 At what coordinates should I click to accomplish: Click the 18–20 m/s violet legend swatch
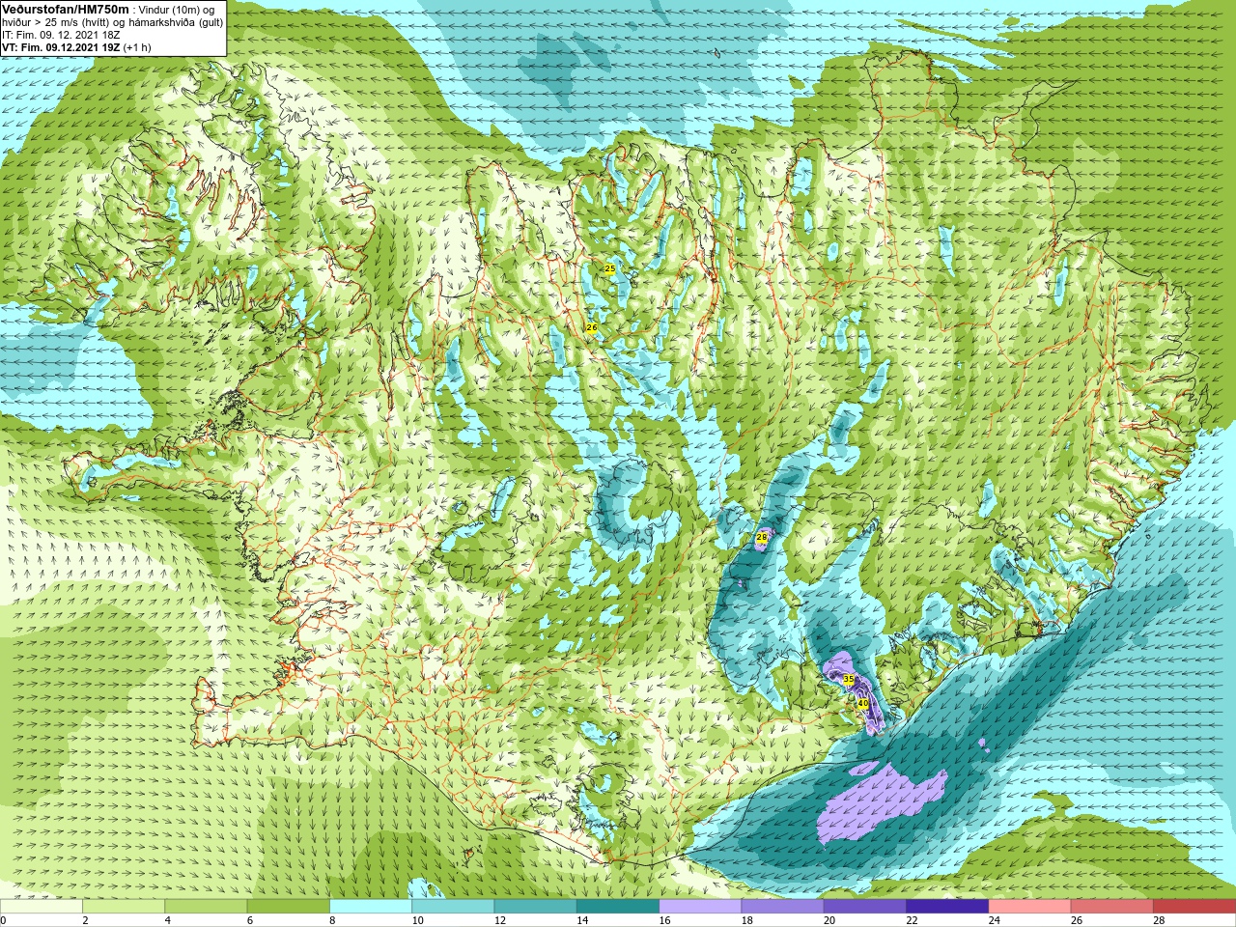(x=783, y=907)
